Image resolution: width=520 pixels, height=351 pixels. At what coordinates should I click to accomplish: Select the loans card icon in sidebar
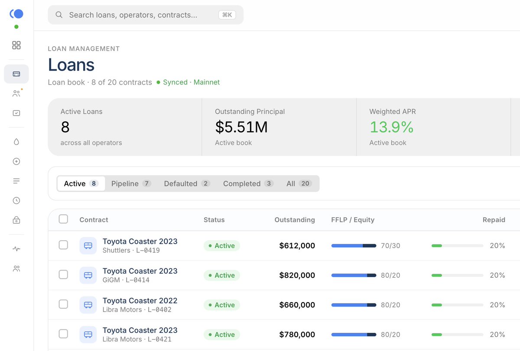point(16,74)
